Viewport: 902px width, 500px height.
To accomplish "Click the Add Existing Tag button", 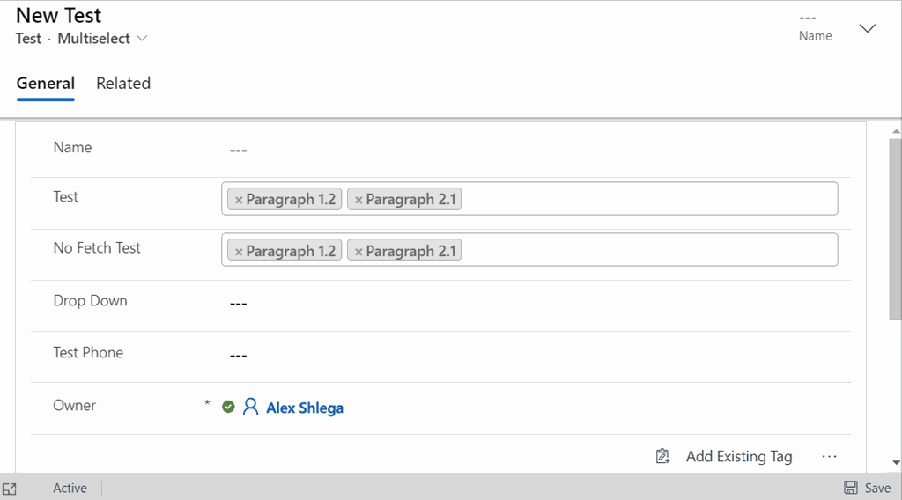I will pos(724,456).
